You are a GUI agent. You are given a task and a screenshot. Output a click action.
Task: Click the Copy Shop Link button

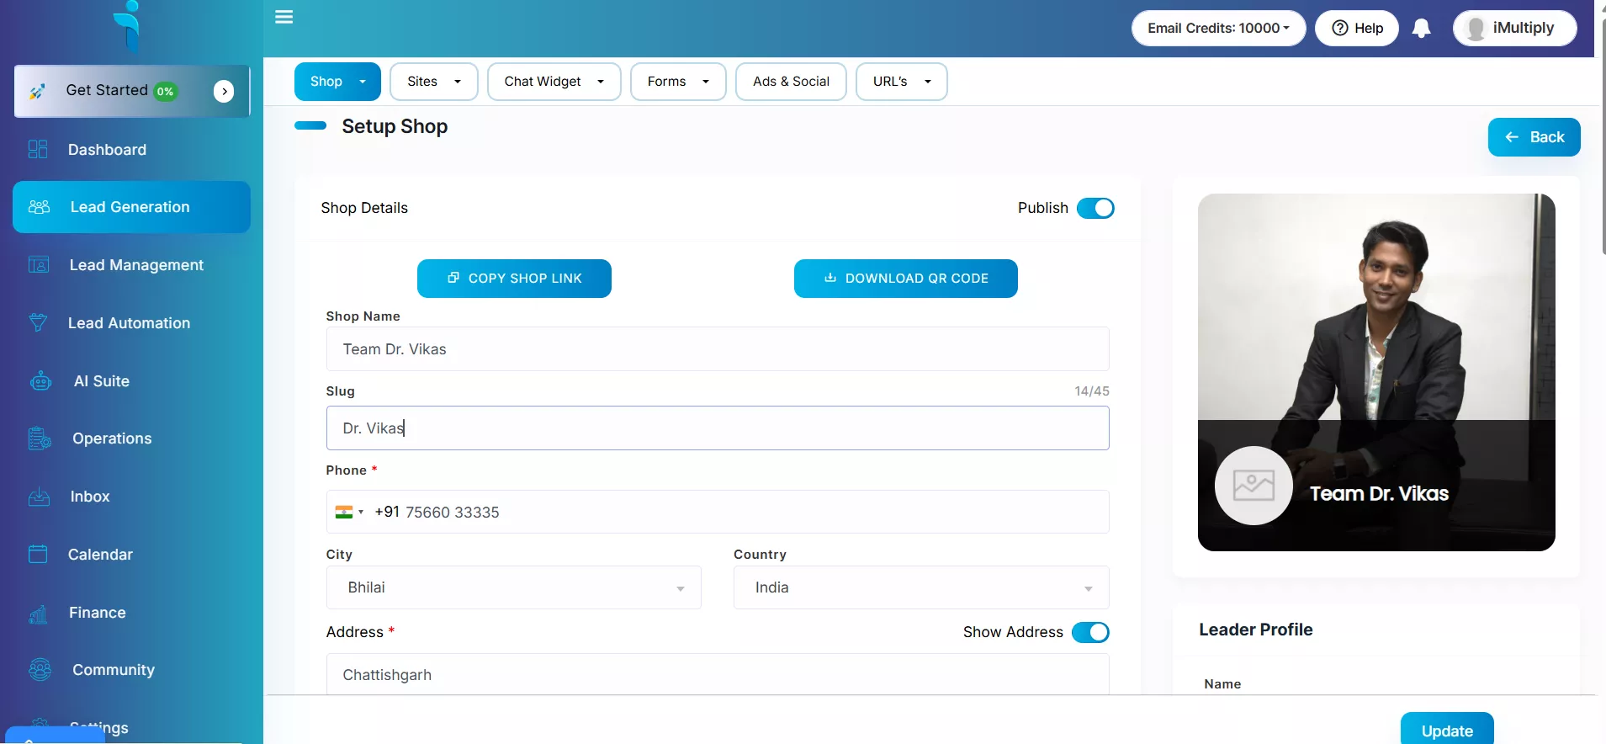point(514,279)
